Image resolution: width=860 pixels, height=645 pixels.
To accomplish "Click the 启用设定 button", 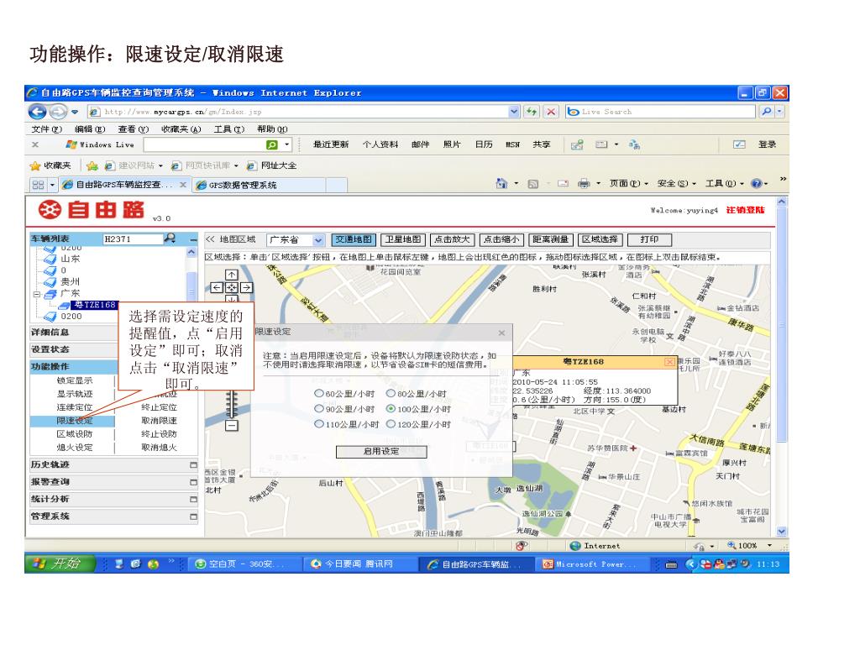I will click(381, 452).
